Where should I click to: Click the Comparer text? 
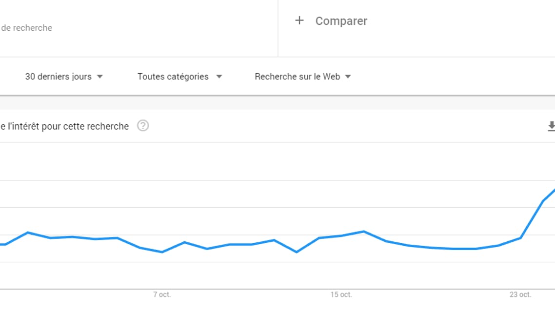point(341,21)
